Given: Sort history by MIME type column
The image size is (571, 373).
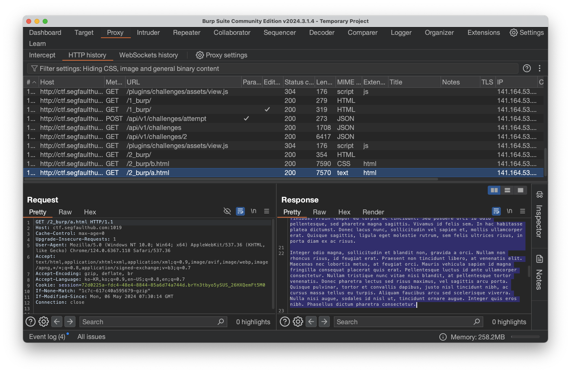Looking at the screenshot, I should [x=349, y=82].
